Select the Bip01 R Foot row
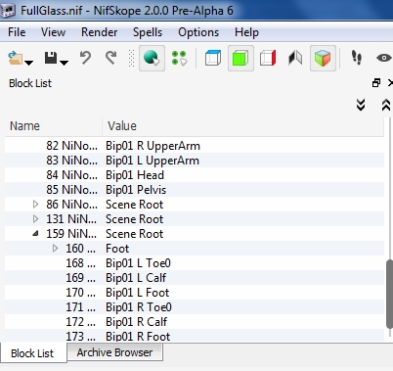Viewport: 393px width, 371px height. 195,336
